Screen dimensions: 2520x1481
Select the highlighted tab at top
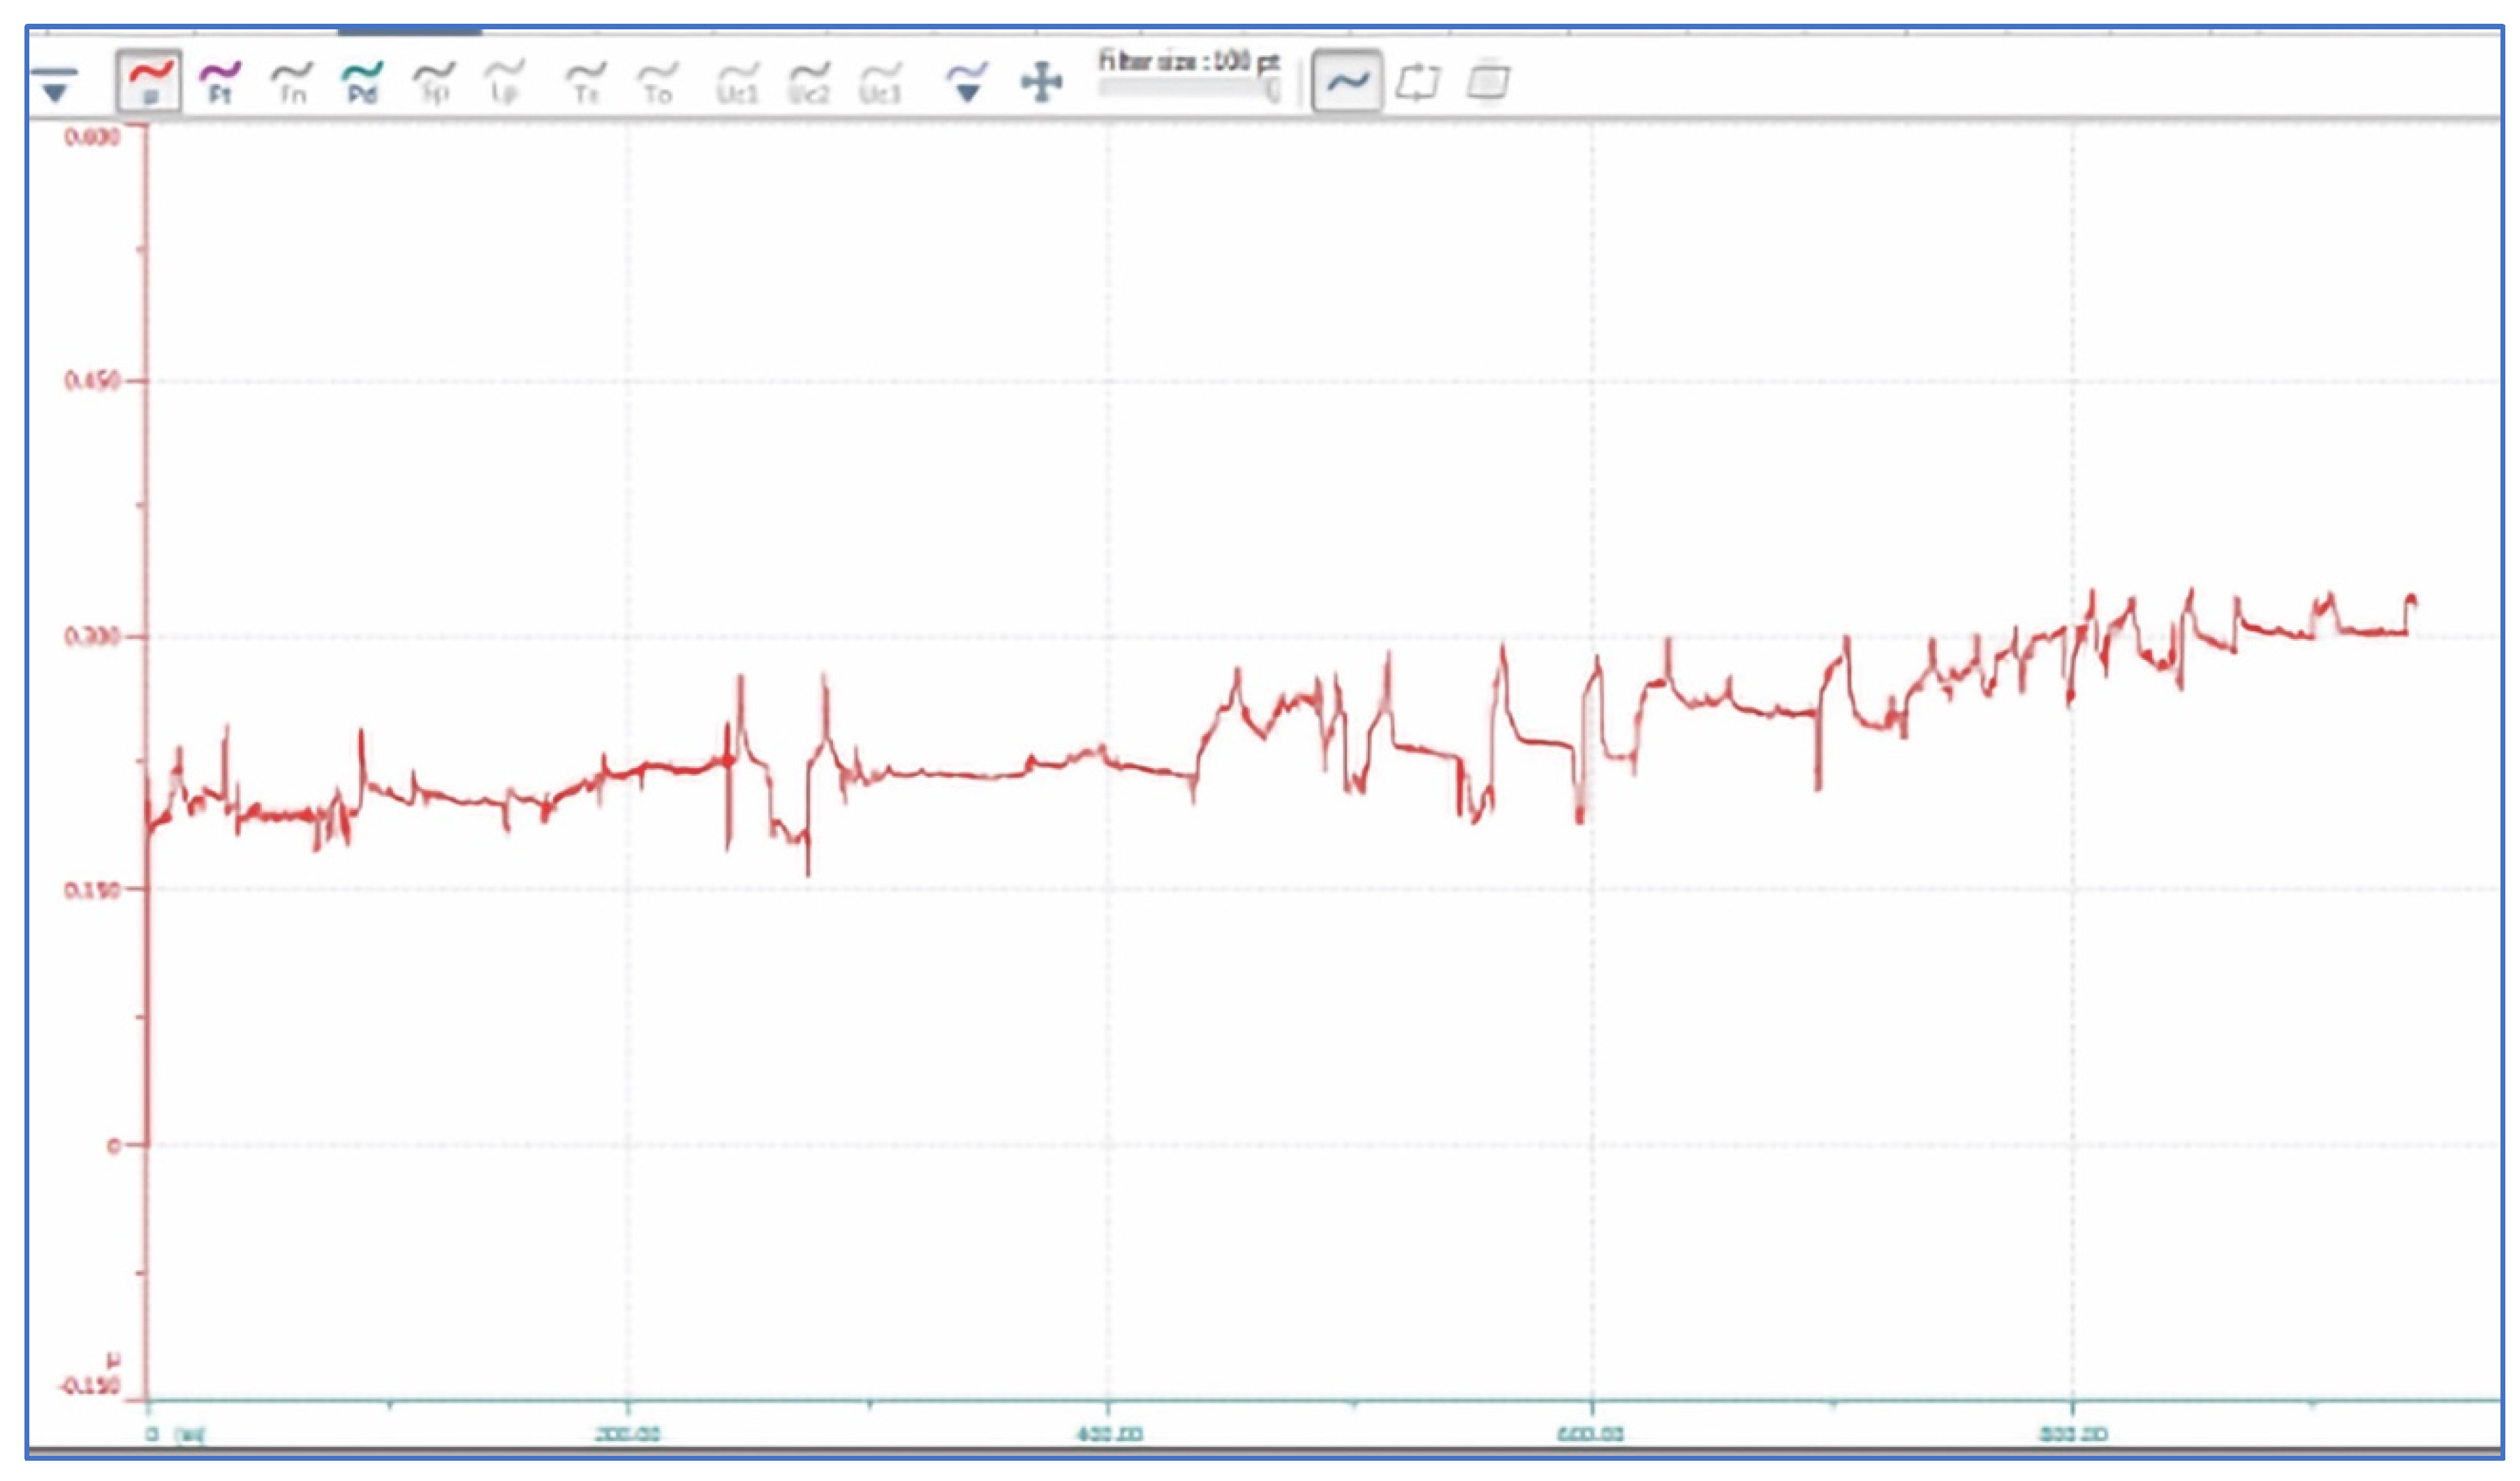(x=409, y=32)
